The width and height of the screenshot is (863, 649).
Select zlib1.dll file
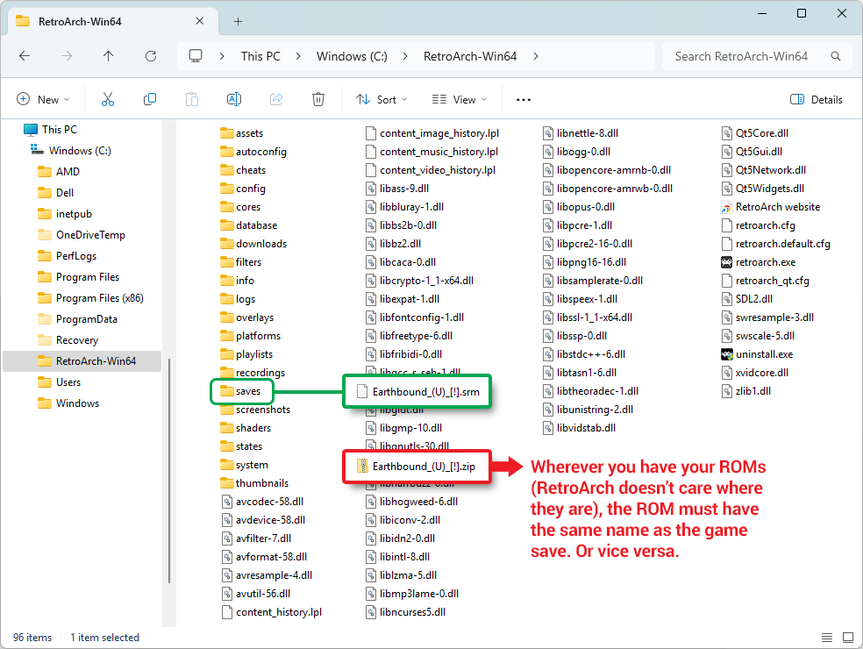pyautogui.click(x=746, y=391)
